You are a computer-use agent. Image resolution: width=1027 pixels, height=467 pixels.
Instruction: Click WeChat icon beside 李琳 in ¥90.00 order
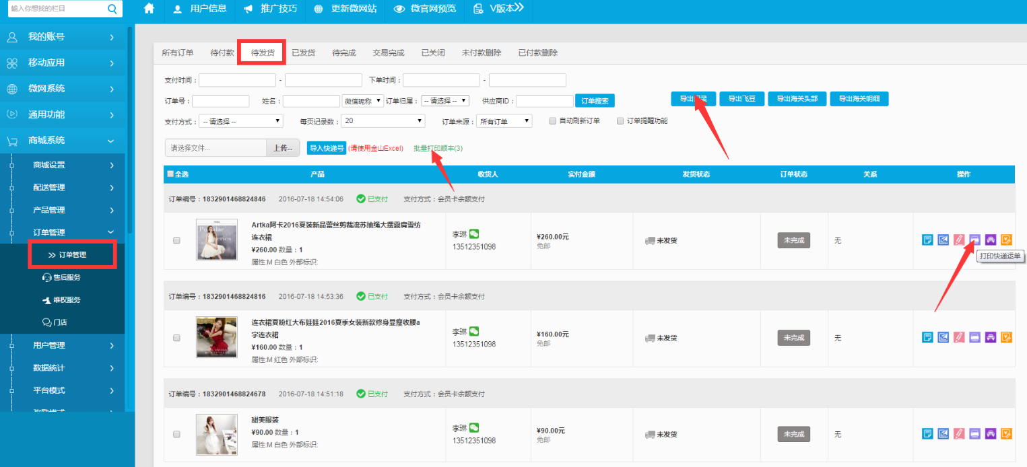click(x=474, y=428)
